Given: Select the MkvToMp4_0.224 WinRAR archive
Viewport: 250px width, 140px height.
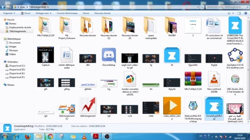Looking at the screenshot, I should (193, 79).
